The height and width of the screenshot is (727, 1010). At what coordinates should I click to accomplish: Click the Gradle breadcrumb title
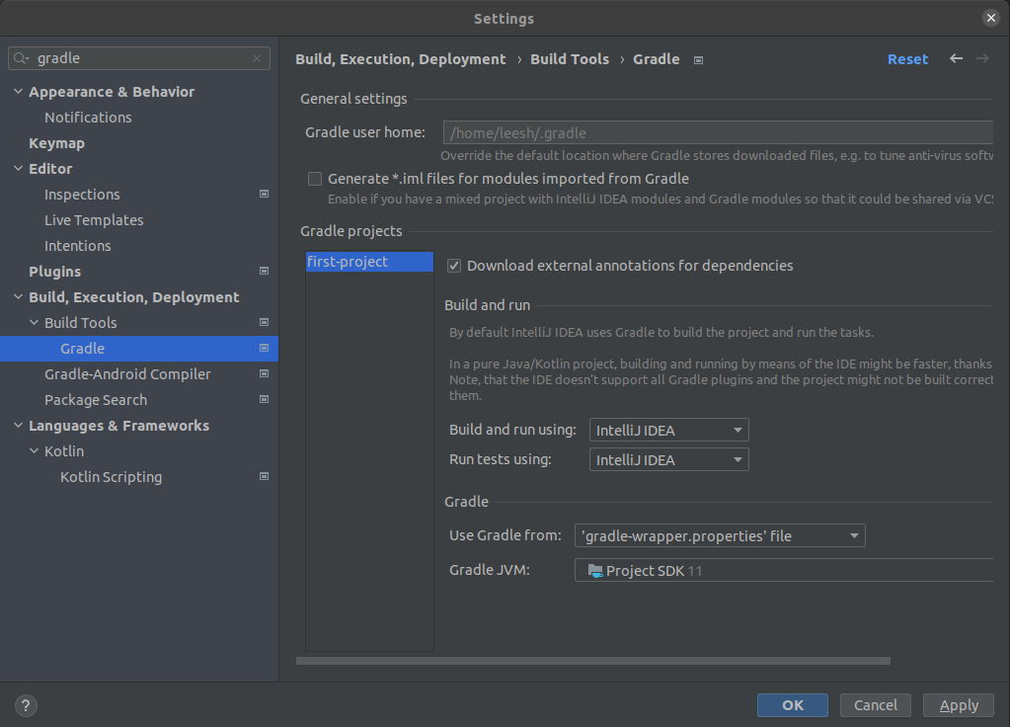(x=656, y=59)
